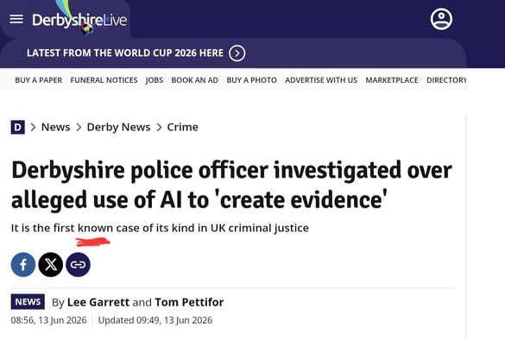Open Directory menu item
This screenshot has width=505, height=340.
(x=446, y=80)
